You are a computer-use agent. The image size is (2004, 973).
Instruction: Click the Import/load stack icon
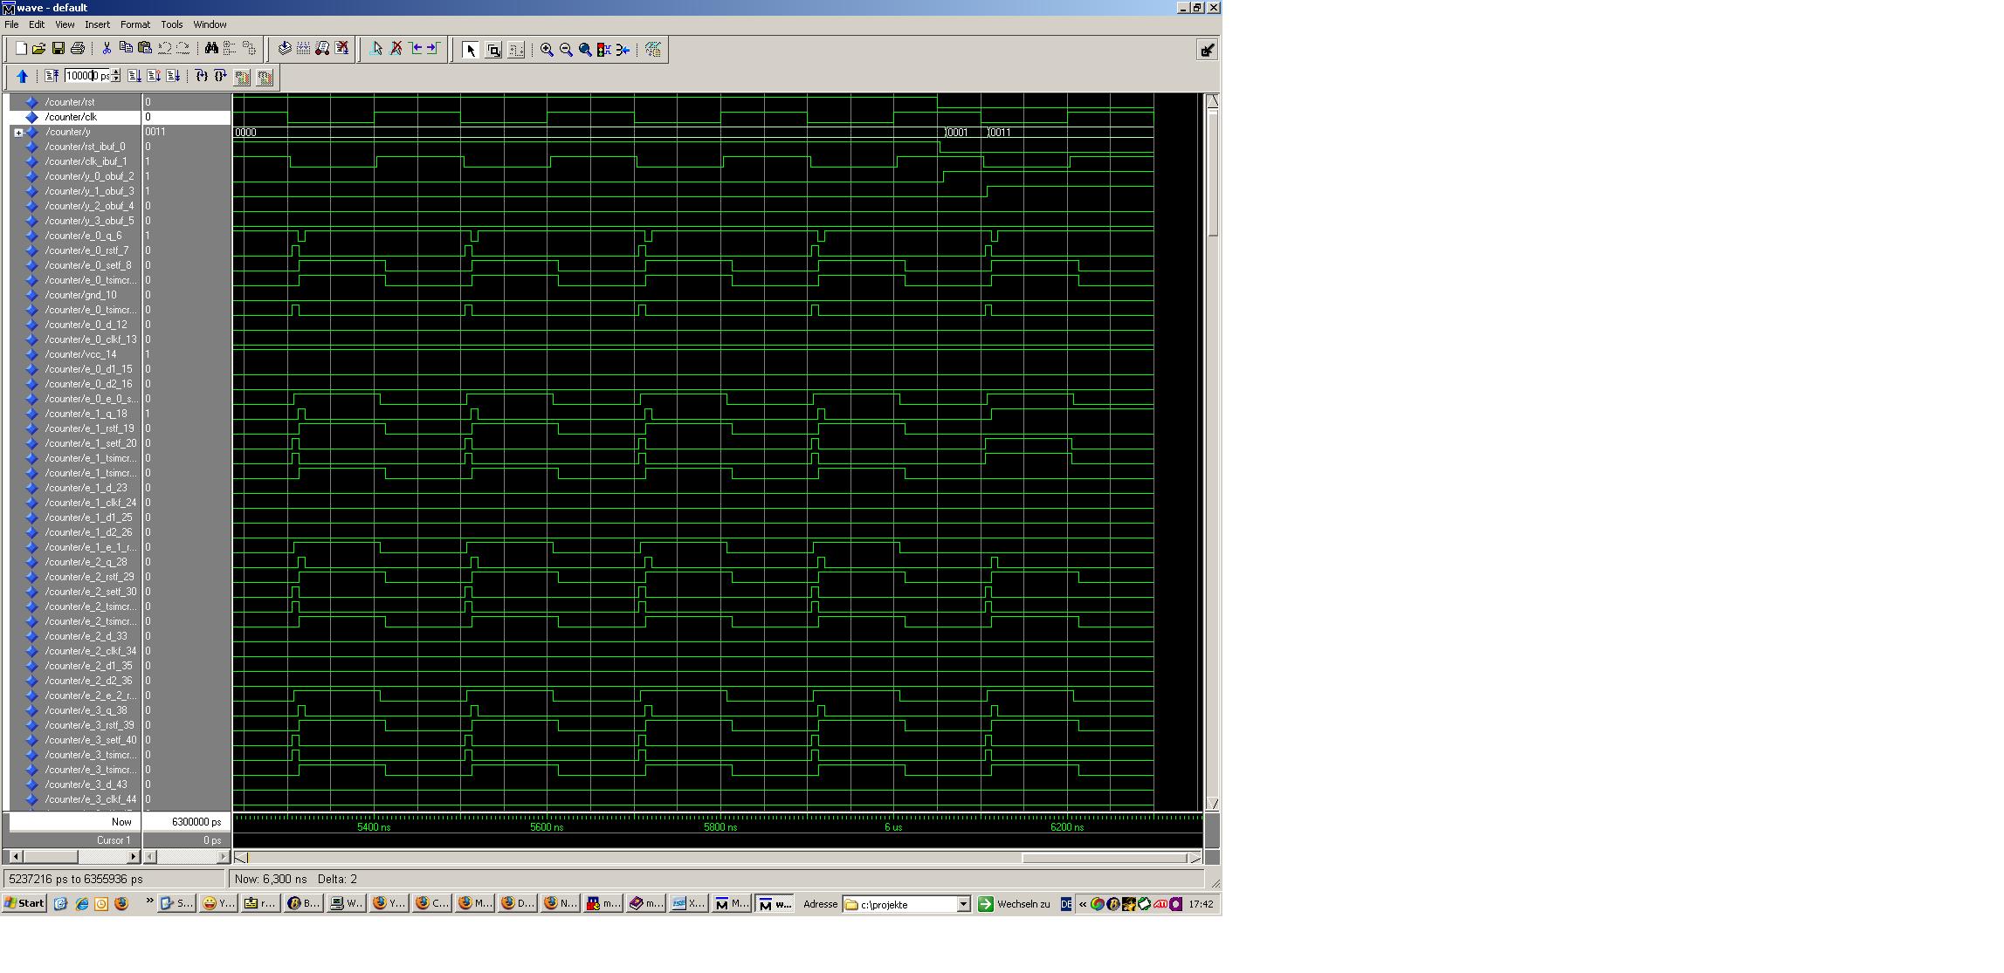(285, 49)
